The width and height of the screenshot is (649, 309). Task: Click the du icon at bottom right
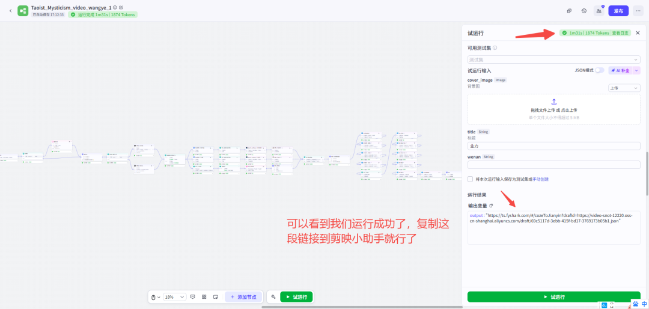605,305
